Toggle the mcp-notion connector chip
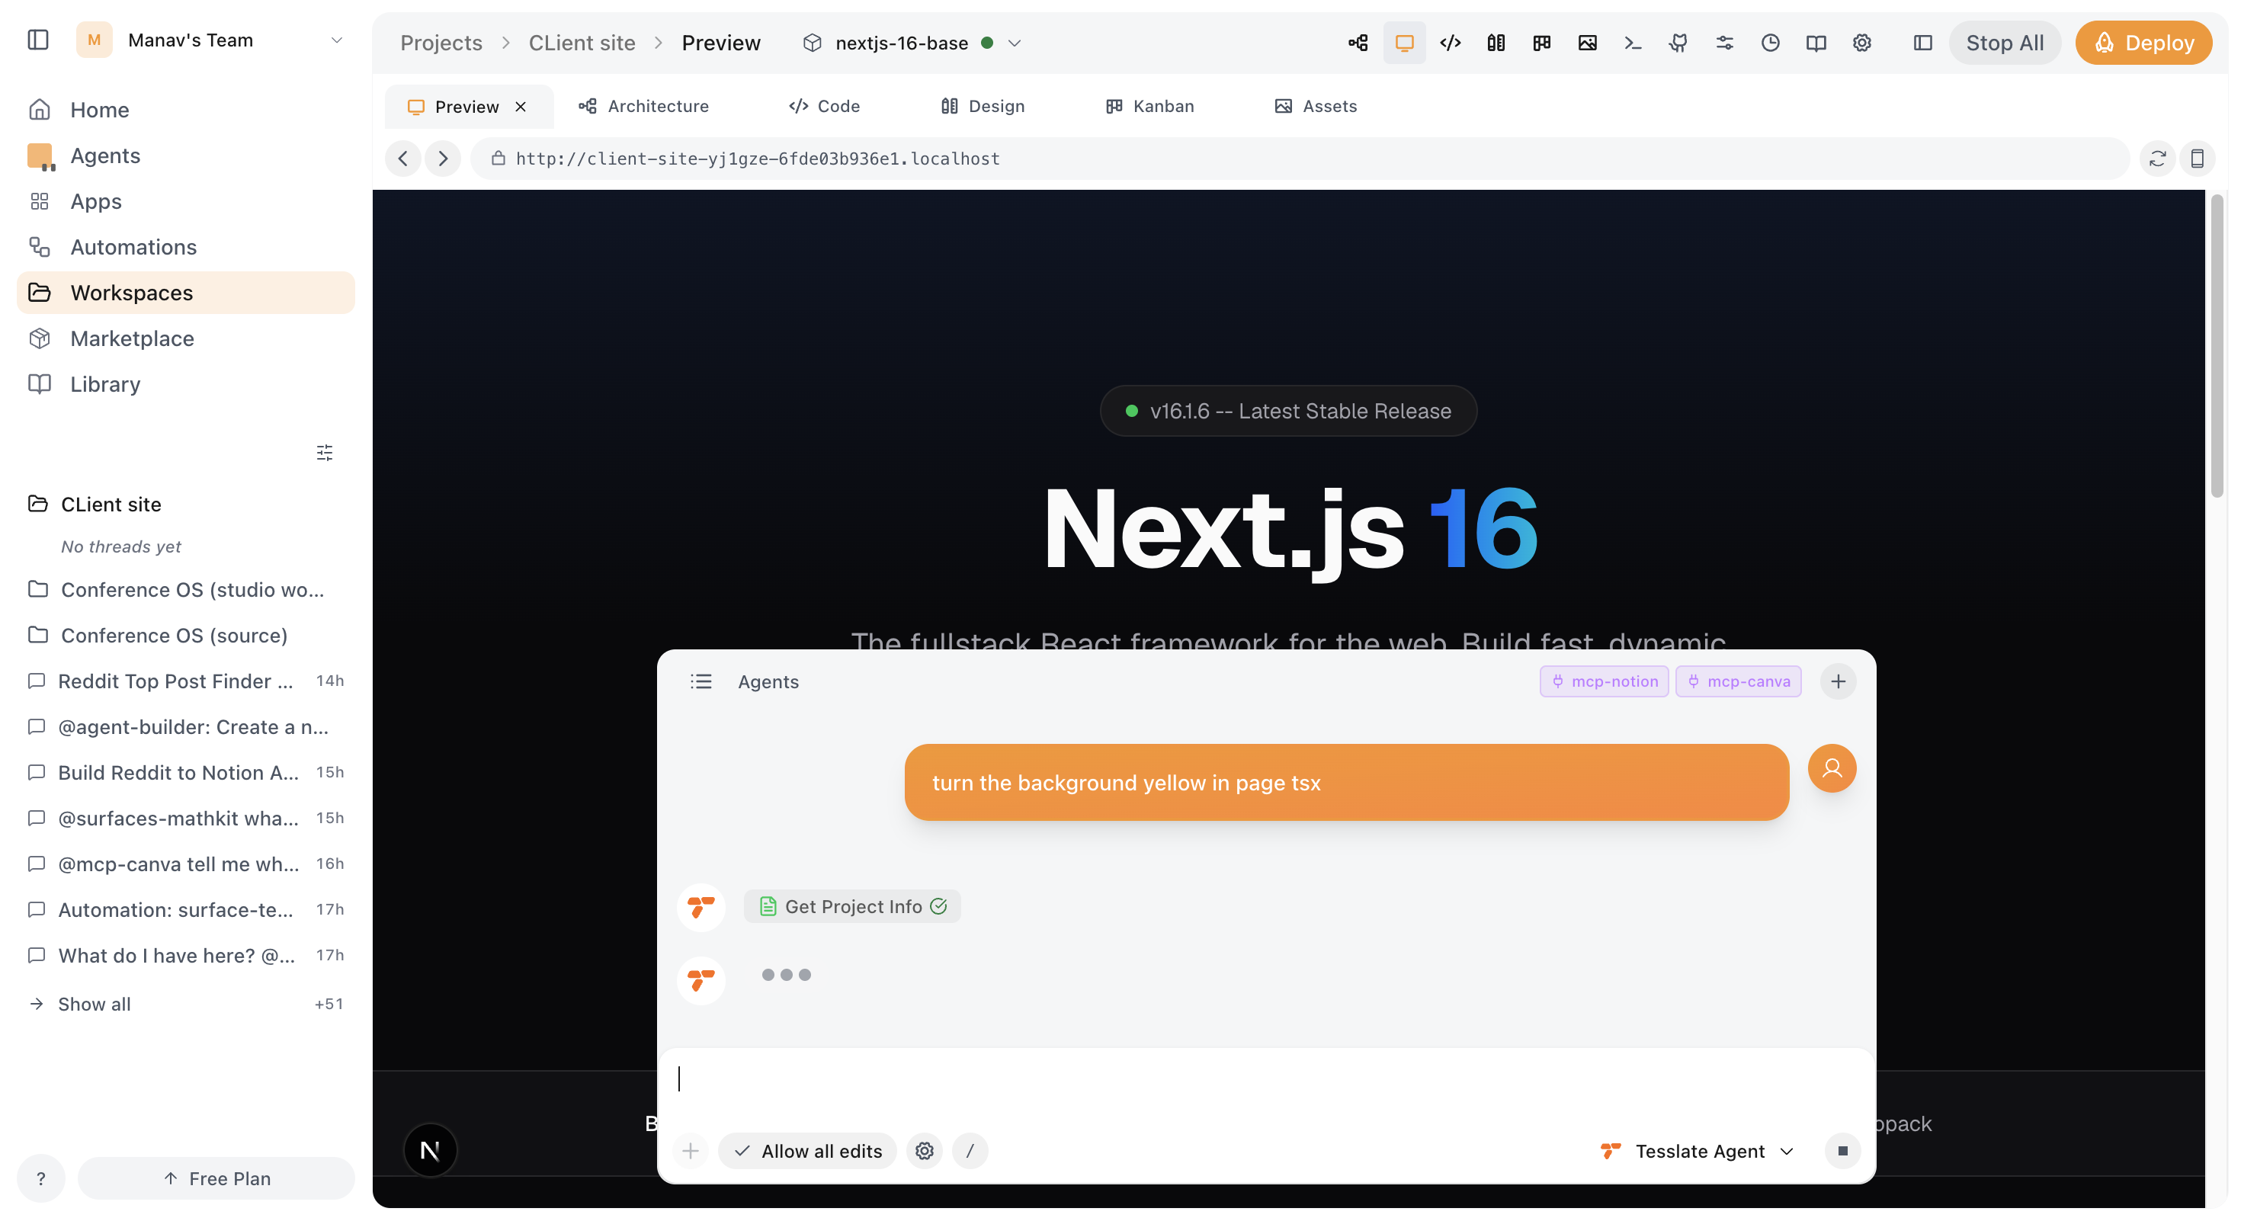This screenshot has height=1221, width=2241. (x=1605, y=681)
